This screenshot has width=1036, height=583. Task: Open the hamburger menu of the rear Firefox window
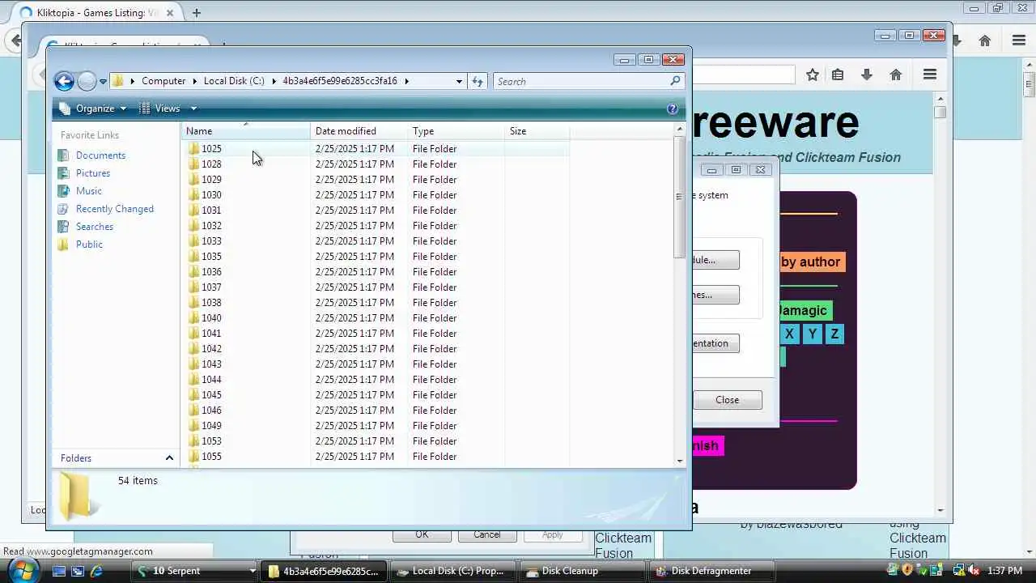click(x=1019, y=40)
